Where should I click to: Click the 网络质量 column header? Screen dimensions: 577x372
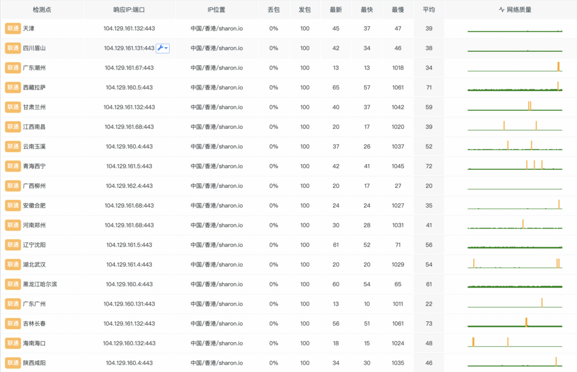tap(515, 10)
